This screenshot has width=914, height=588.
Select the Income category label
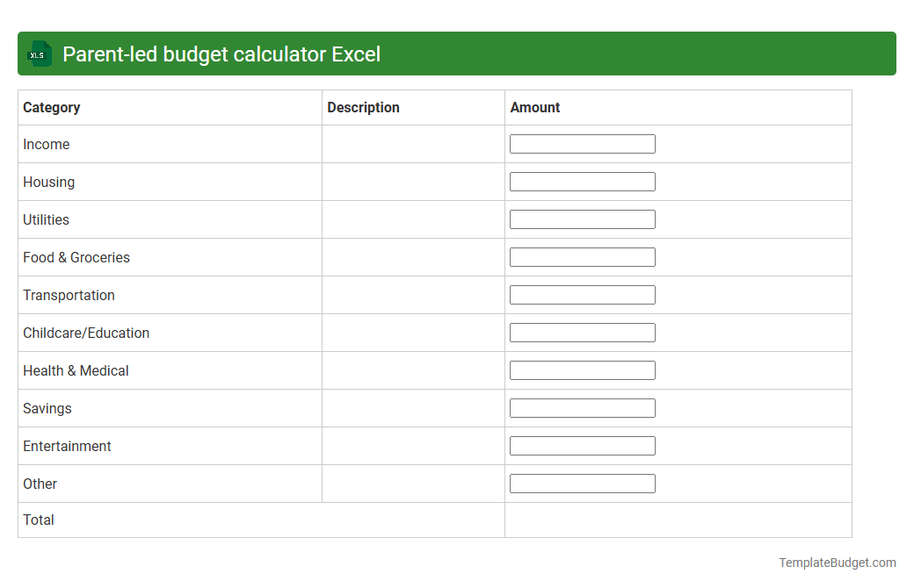(47, 144)
